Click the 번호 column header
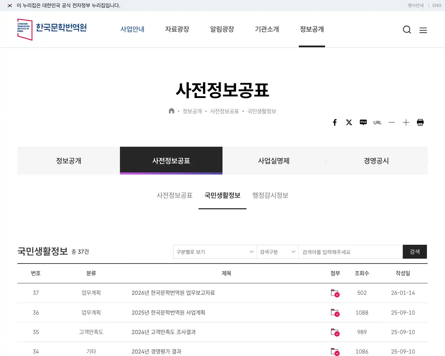 point(36,273)
